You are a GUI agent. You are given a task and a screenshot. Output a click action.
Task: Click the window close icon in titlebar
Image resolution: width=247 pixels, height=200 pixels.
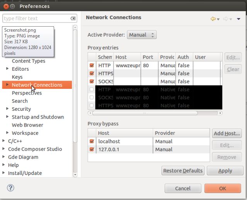5,6
